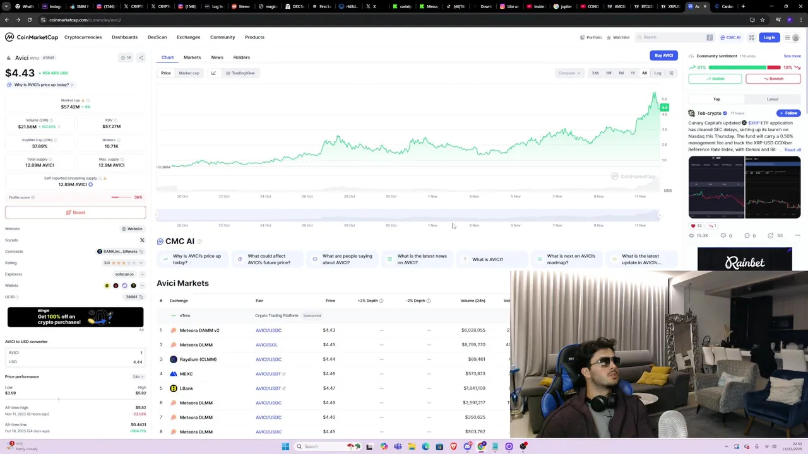Edit the AVICI amount in converter

(x=75, y=353)
